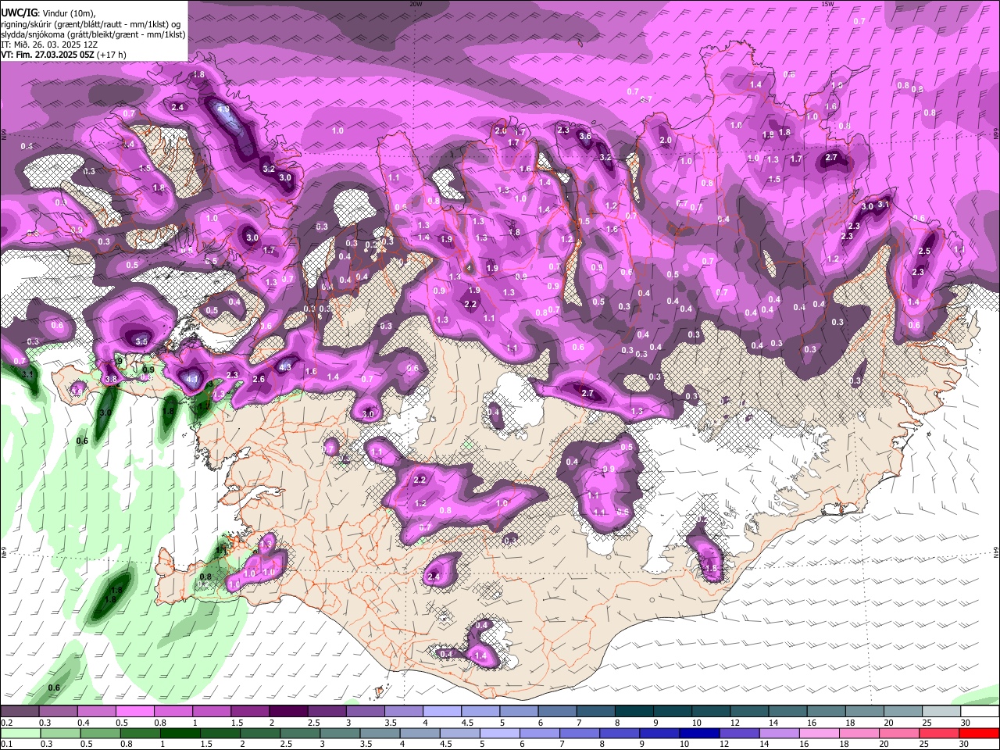Pick the dark blue rain swatch between 9 and 10
Image resolution: width=1000 pixels, height=750 pixels.
click(659, 734)
